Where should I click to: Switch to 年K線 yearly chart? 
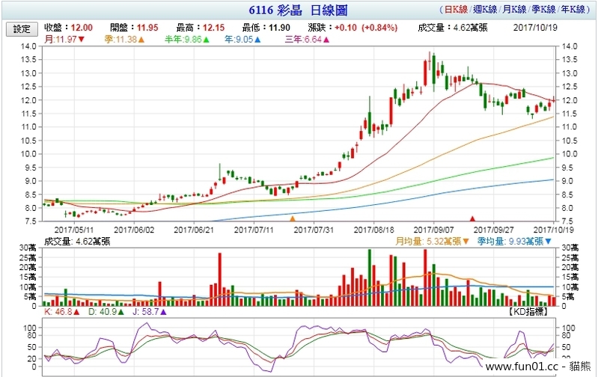coord(573,10)
